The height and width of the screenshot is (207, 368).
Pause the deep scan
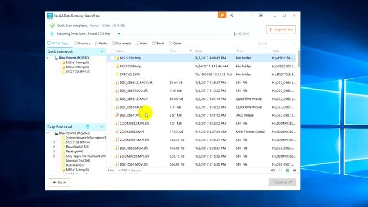pyautogui.click(x=235, y=34)
